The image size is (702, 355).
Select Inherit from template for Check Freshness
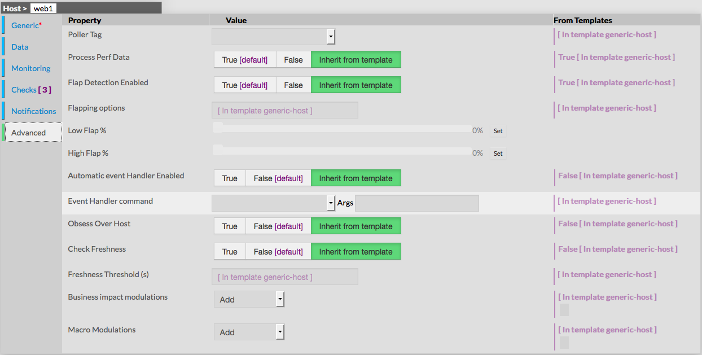point(356,252)
